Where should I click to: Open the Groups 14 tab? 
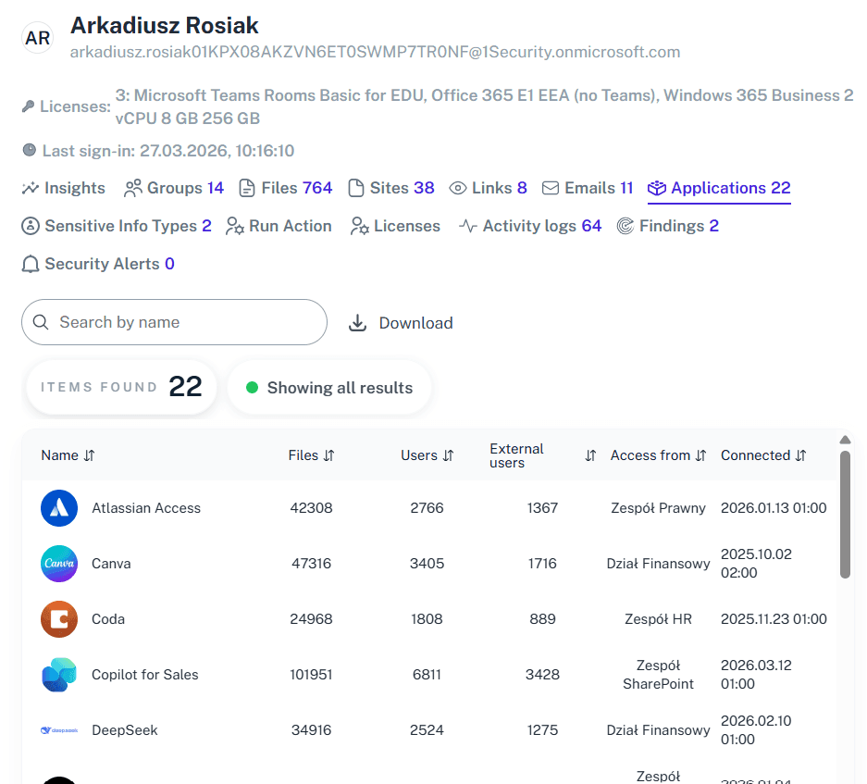(x=174, y=188)
